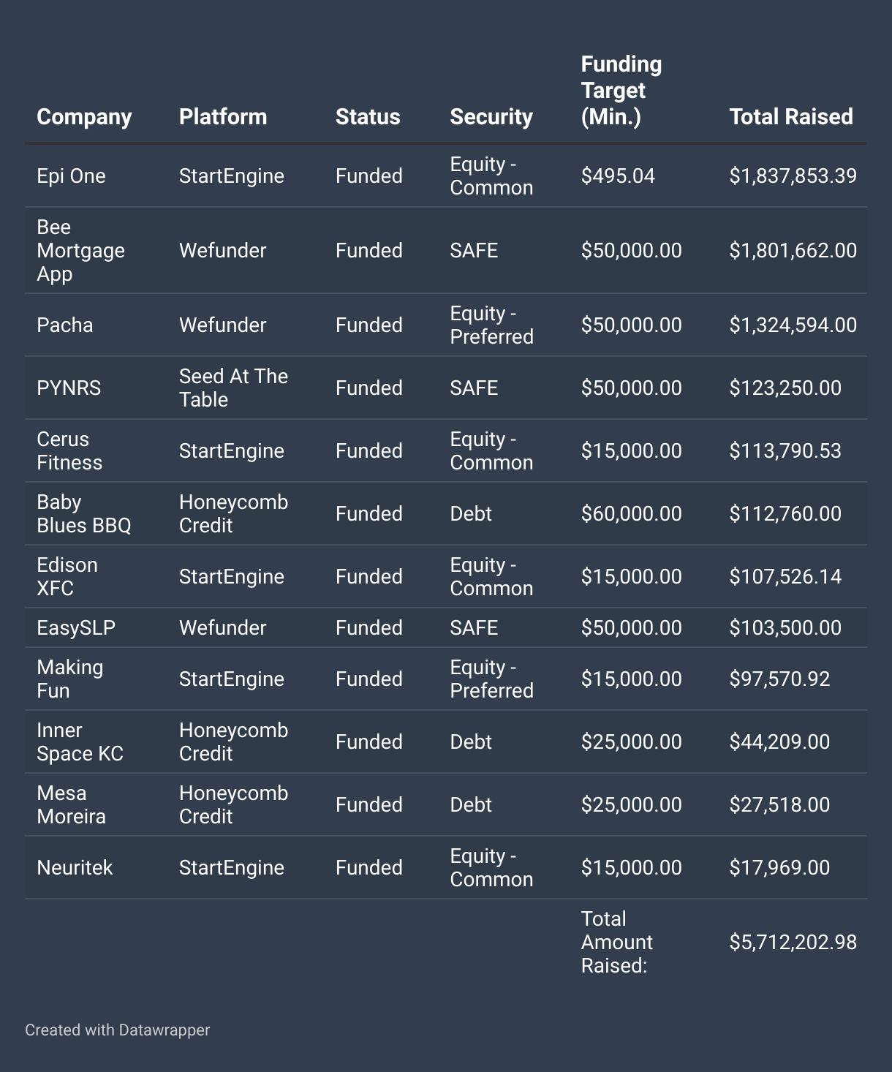Click the Seed At The Table platform cell

tap(233, 388)
